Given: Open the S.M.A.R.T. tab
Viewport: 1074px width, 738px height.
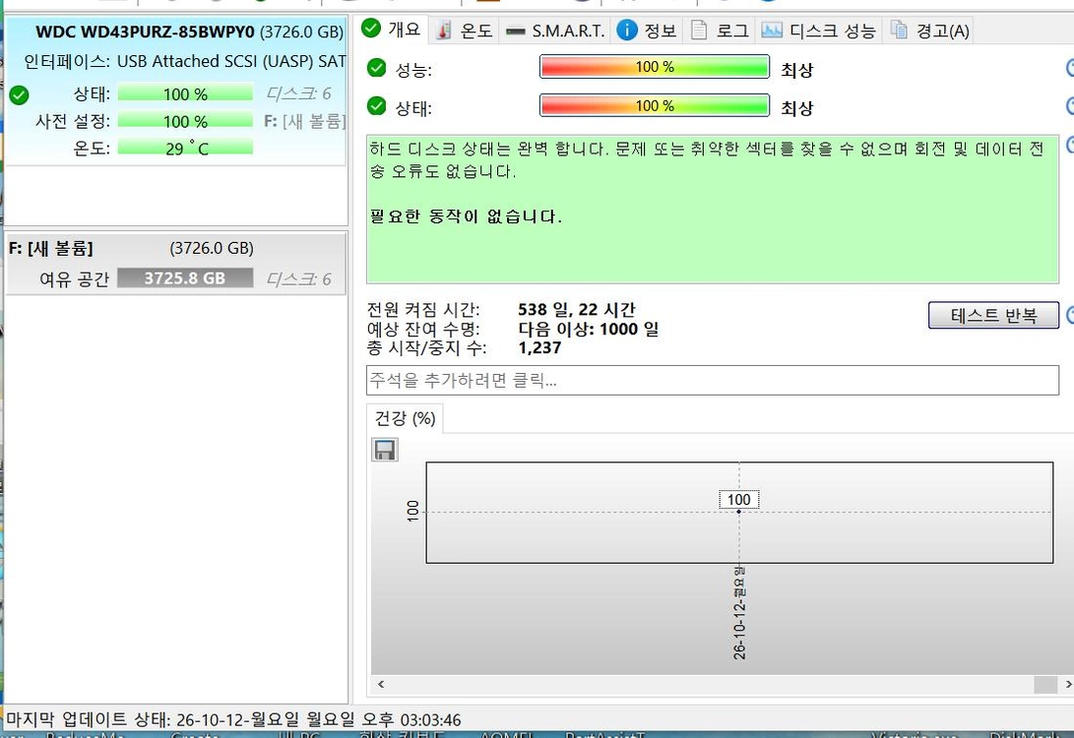Looking at the screenshot, I should [555, 31].
